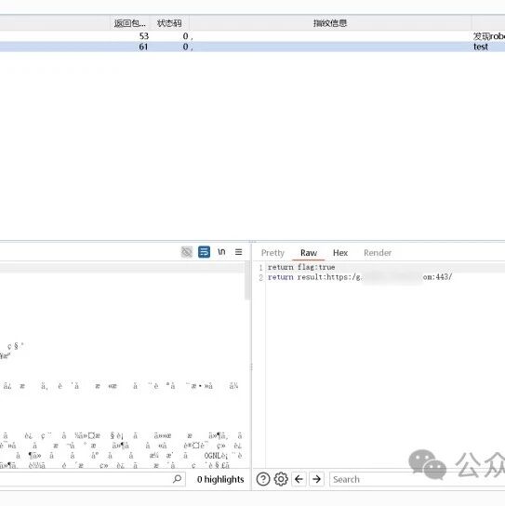The image size is (505, 506).
Task: Click the request pane vertical scrollbar
Action: pyautogui.click(x=247, y=281)
